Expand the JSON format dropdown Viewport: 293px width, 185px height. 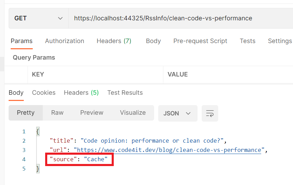[178, 113]
